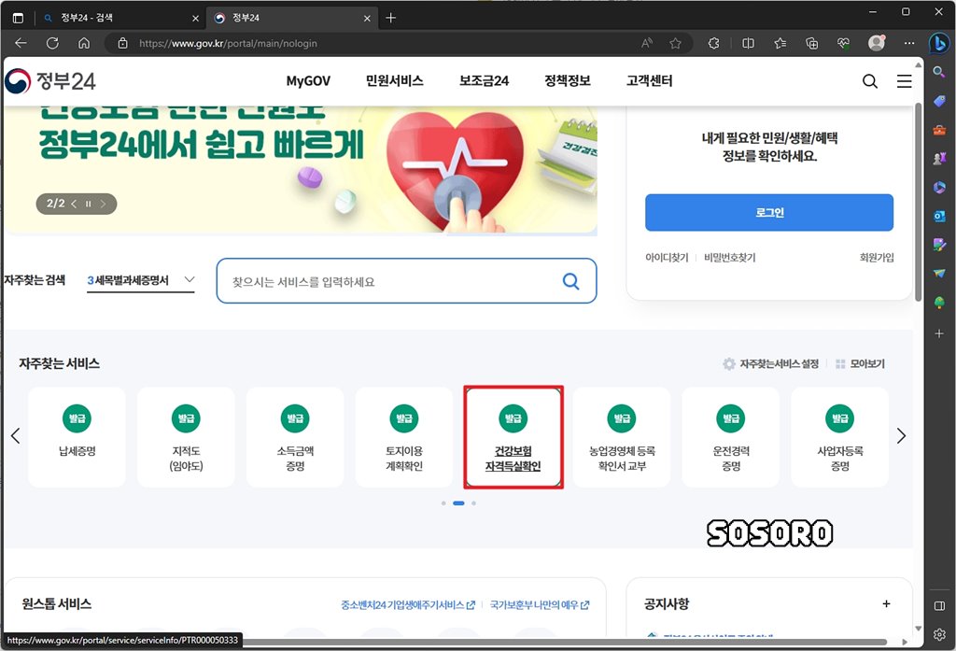This screenshot has height=651, width=956.
Task: Open the favorites list icon
Action: click(x=780, y=43)
